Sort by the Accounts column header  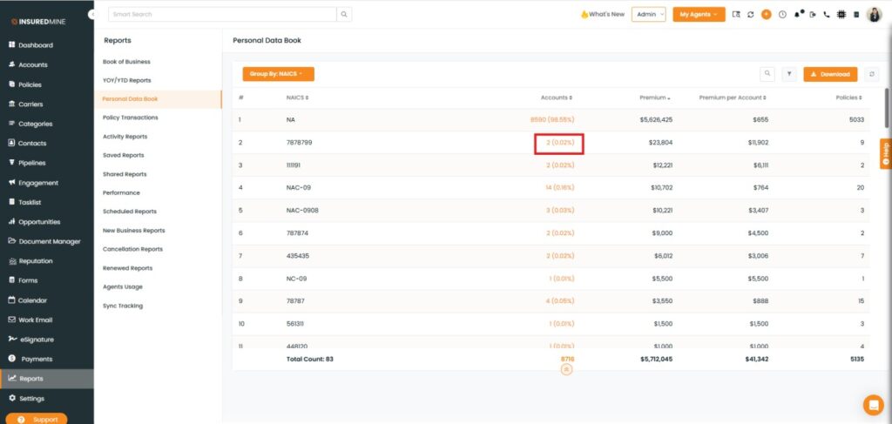click(556, 98)
